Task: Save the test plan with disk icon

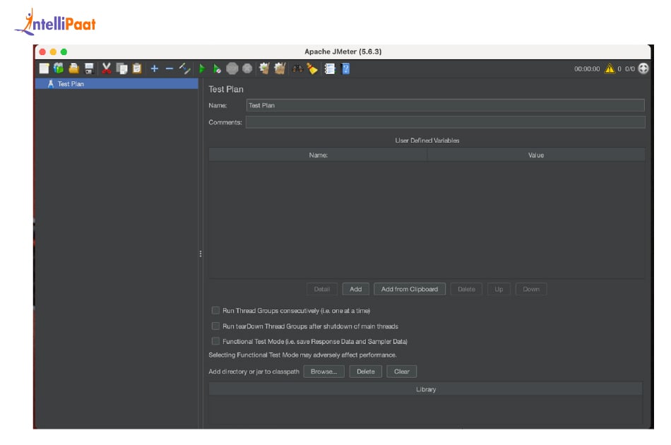Action: click(x=89, y=69)
